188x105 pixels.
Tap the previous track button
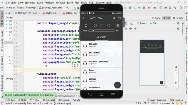(x=95, y=25)
